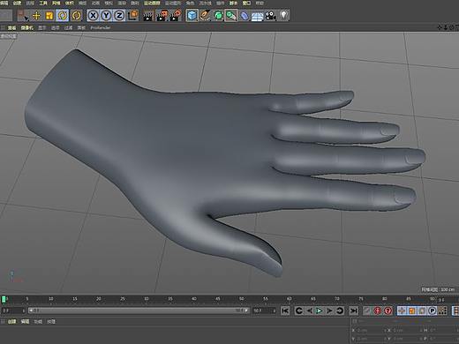Jump to the animation start
The height and width of the screenshot is (344, 459).
(x=285, y=310)
